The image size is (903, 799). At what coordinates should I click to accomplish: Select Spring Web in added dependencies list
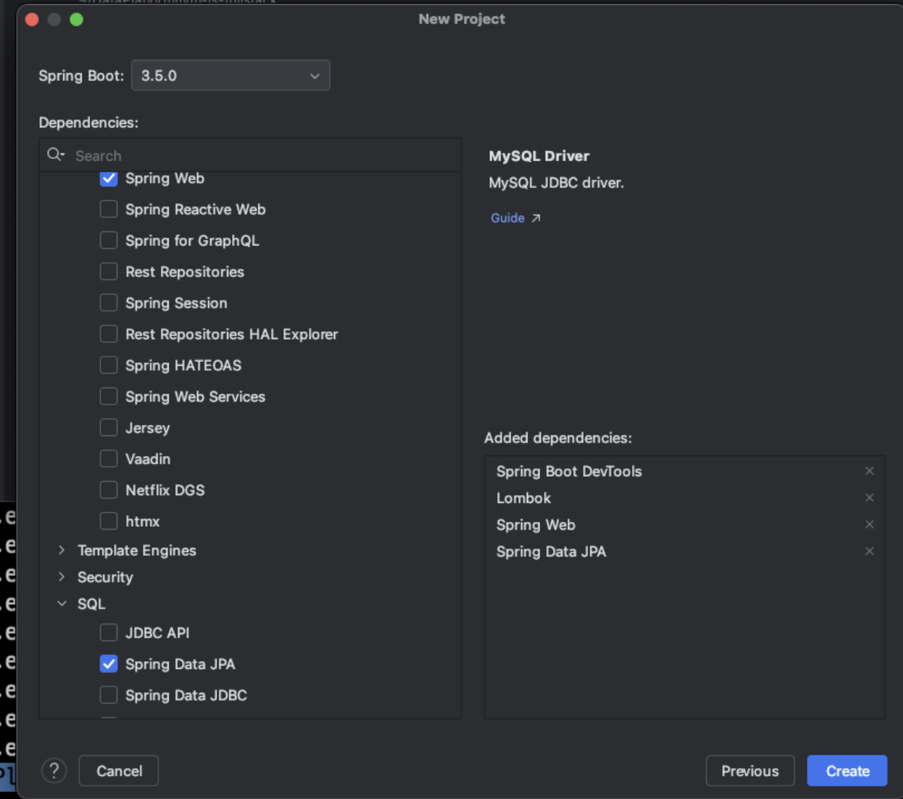536,525
